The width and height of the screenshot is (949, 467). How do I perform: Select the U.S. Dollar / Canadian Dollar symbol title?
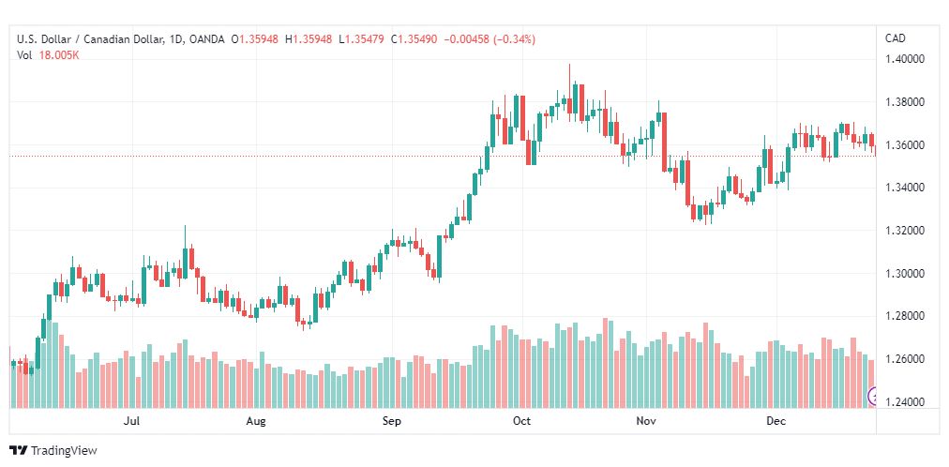[90, 39]
